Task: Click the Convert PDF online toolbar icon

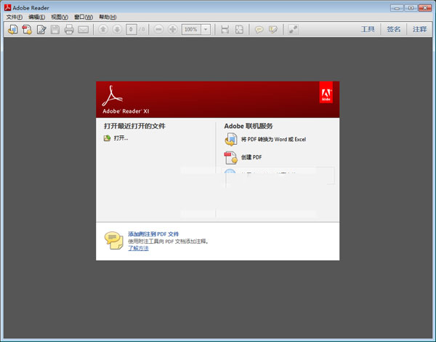Action: 13,29
